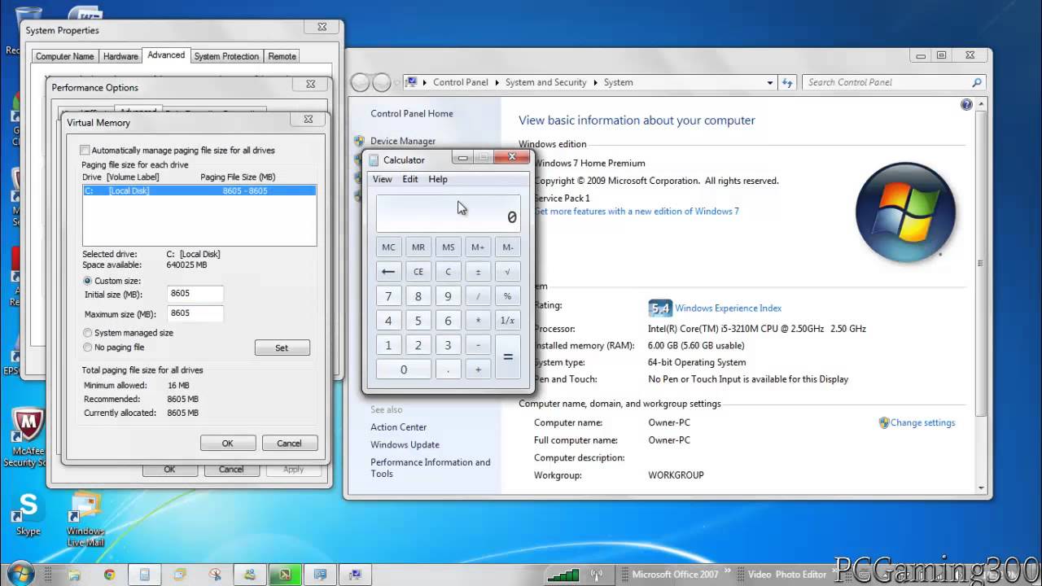Click the calculator multiply key
Screen dimensions: 1042x586
(x=478, y=321)
